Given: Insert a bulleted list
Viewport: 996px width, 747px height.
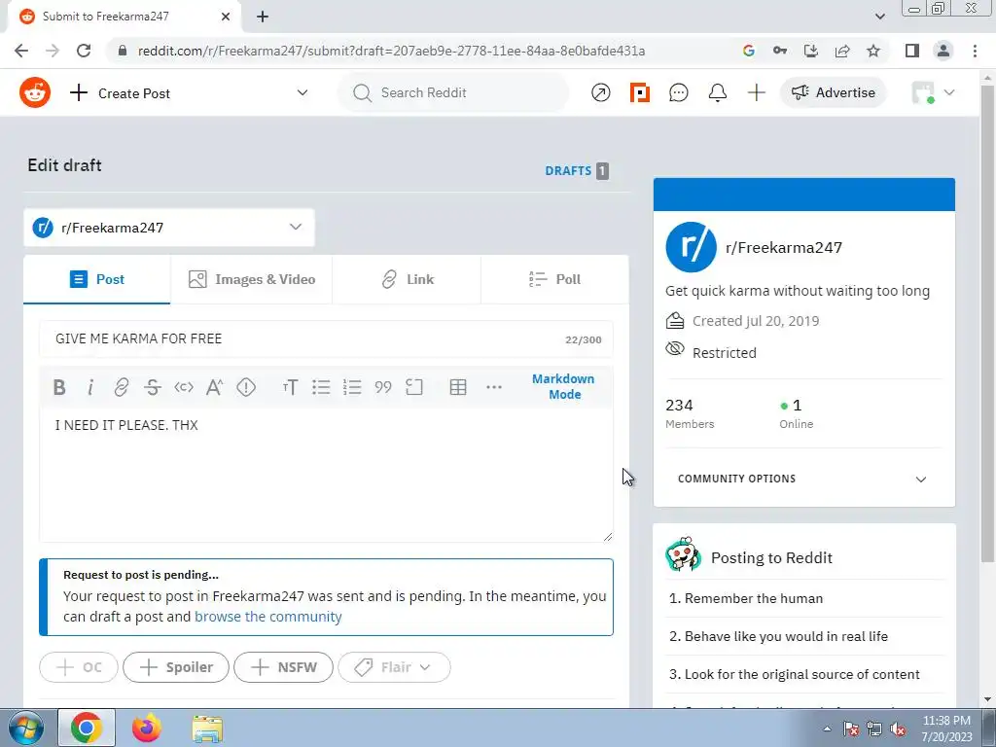Looking at the screenshot, I should point(321,387).
